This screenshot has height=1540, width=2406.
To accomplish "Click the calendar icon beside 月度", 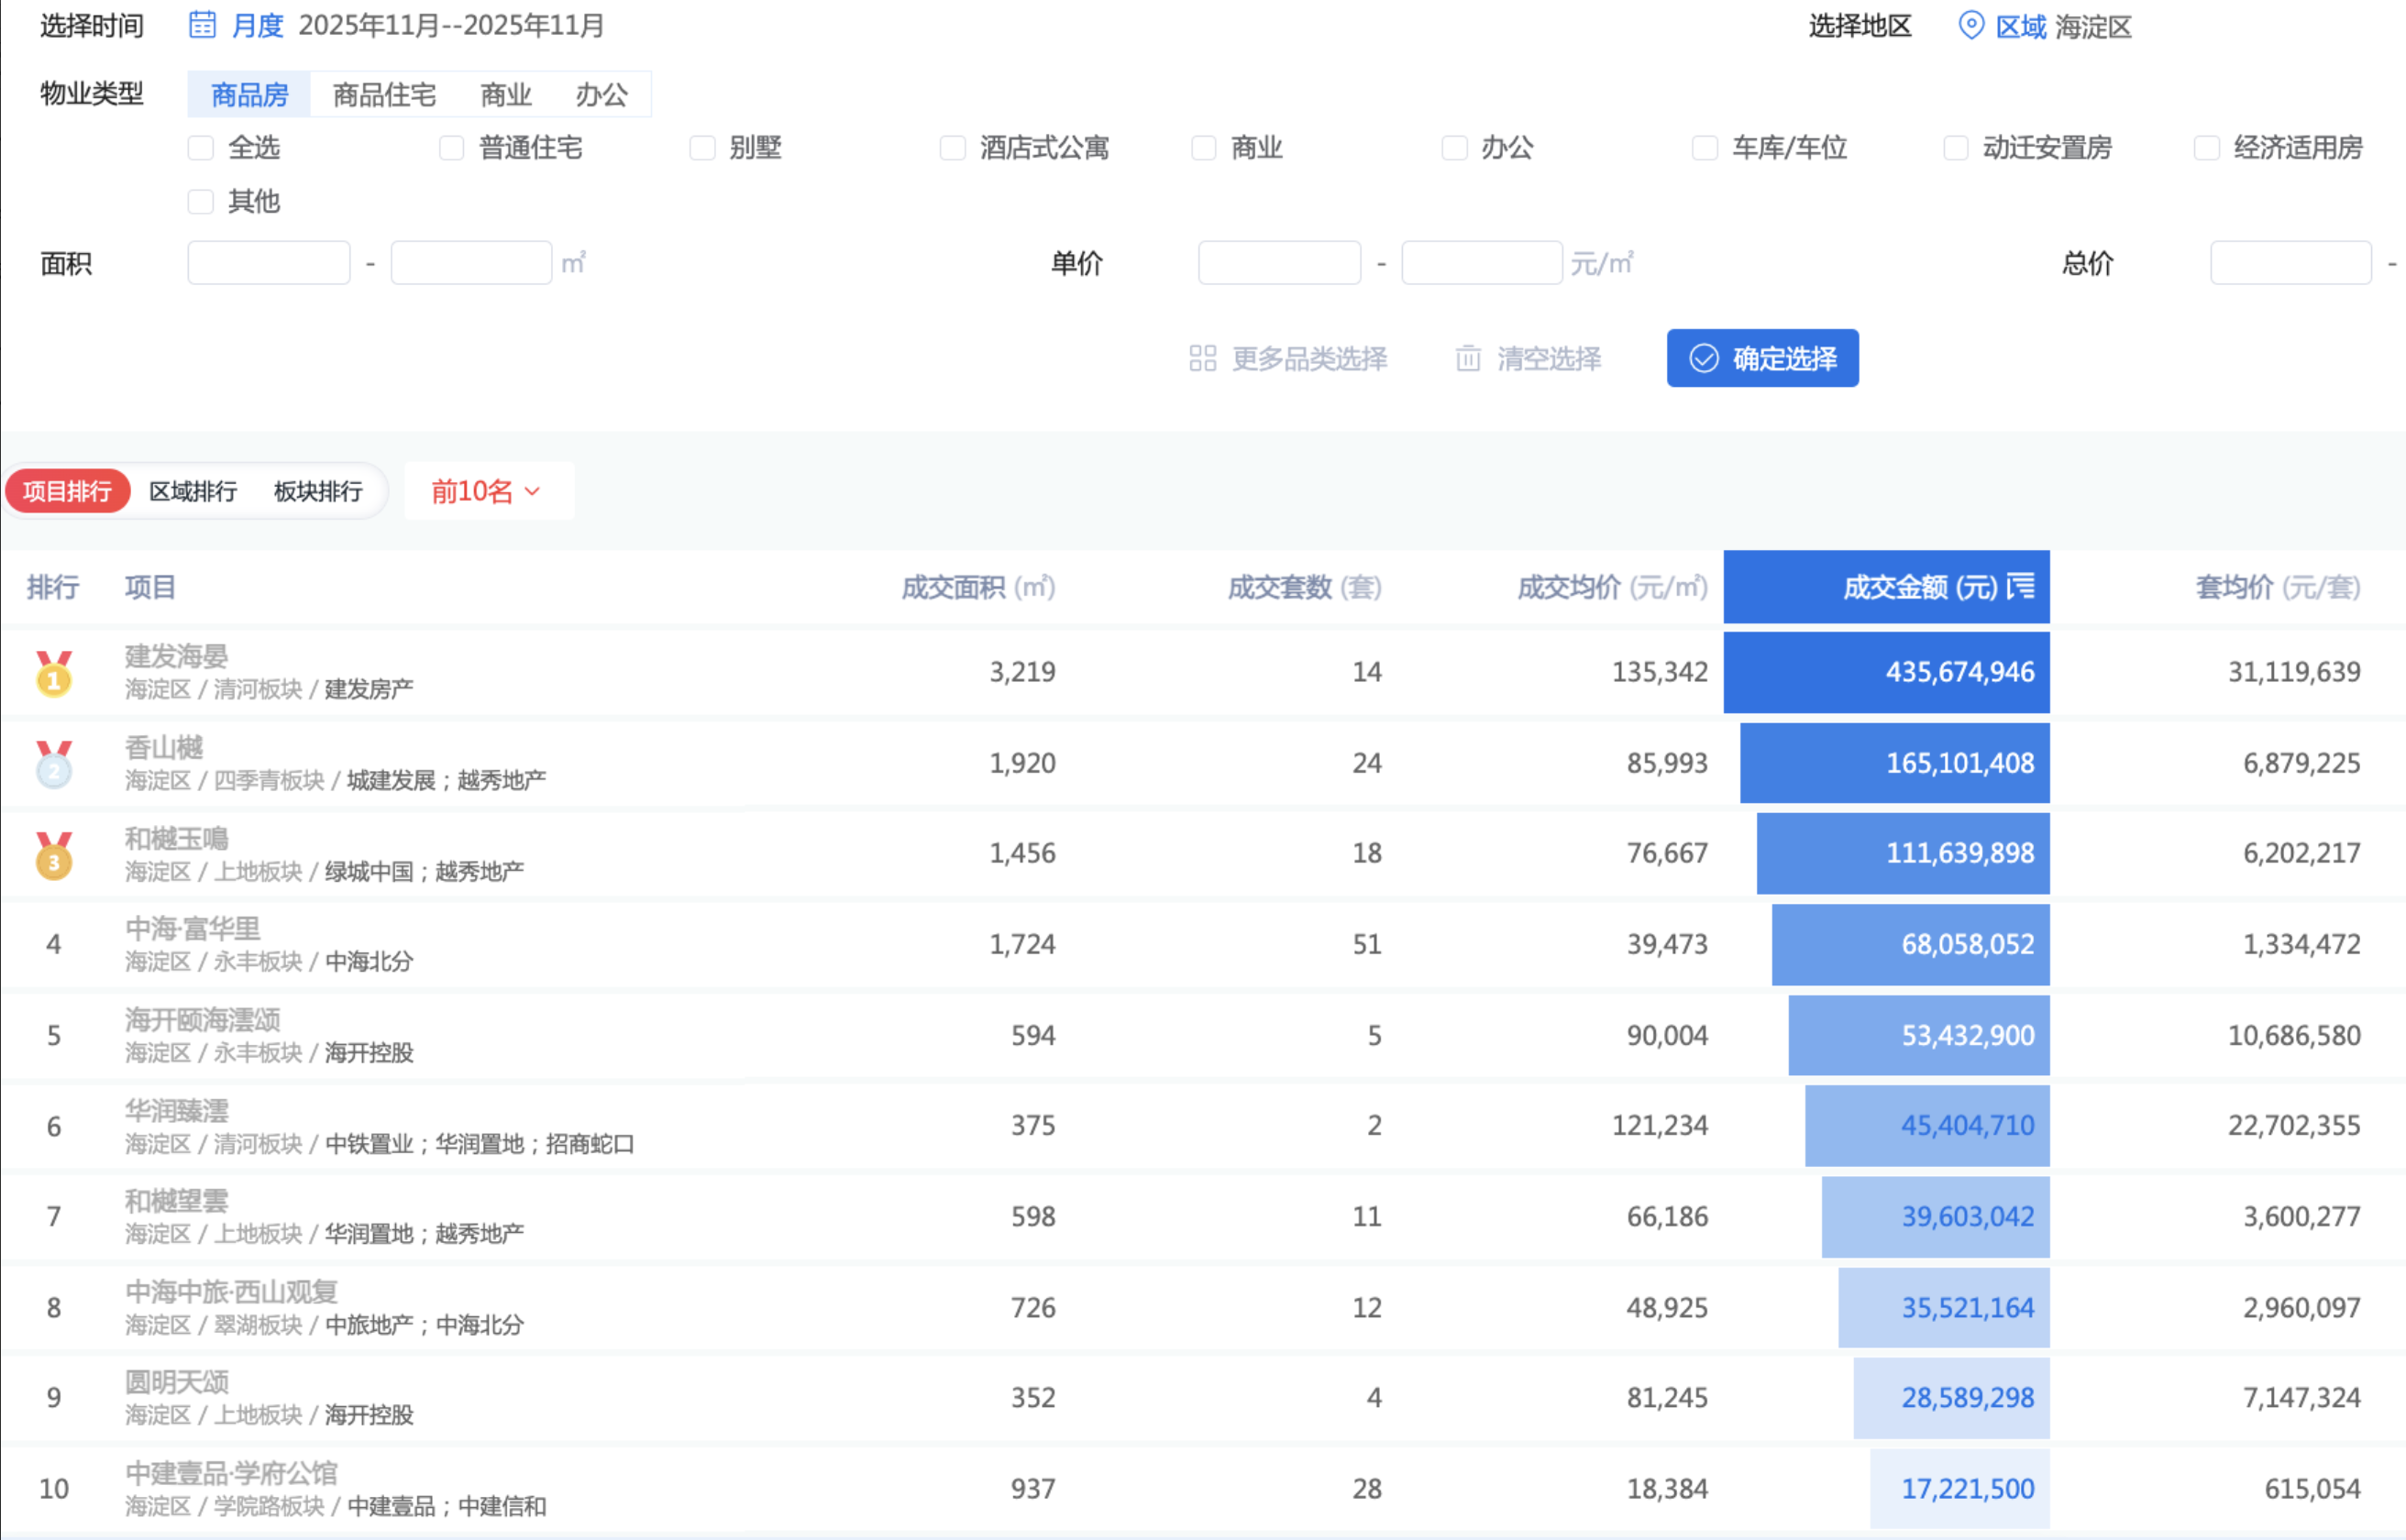I will click(x=202, y=25).
